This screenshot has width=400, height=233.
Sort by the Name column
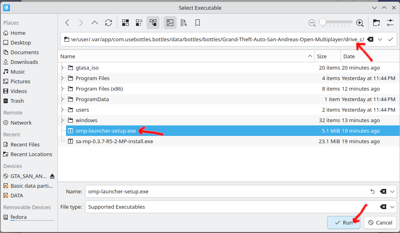click(186, 56)
